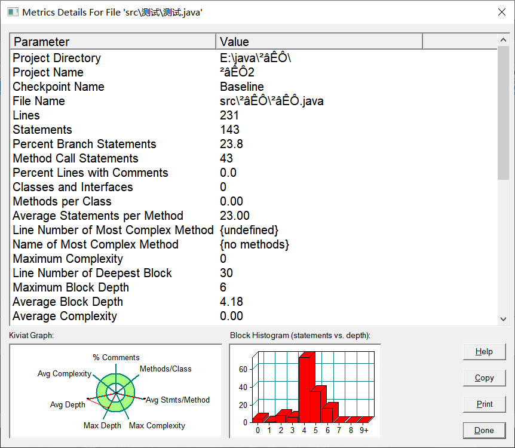Select Maximum Block Depth row

point(253,287)
